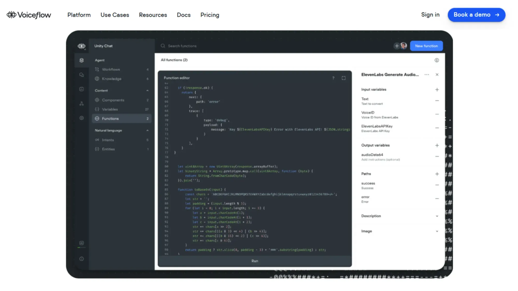Screen dimensions: 518x291
Task: Click the New function button
Action: click(x=426, y=46)
